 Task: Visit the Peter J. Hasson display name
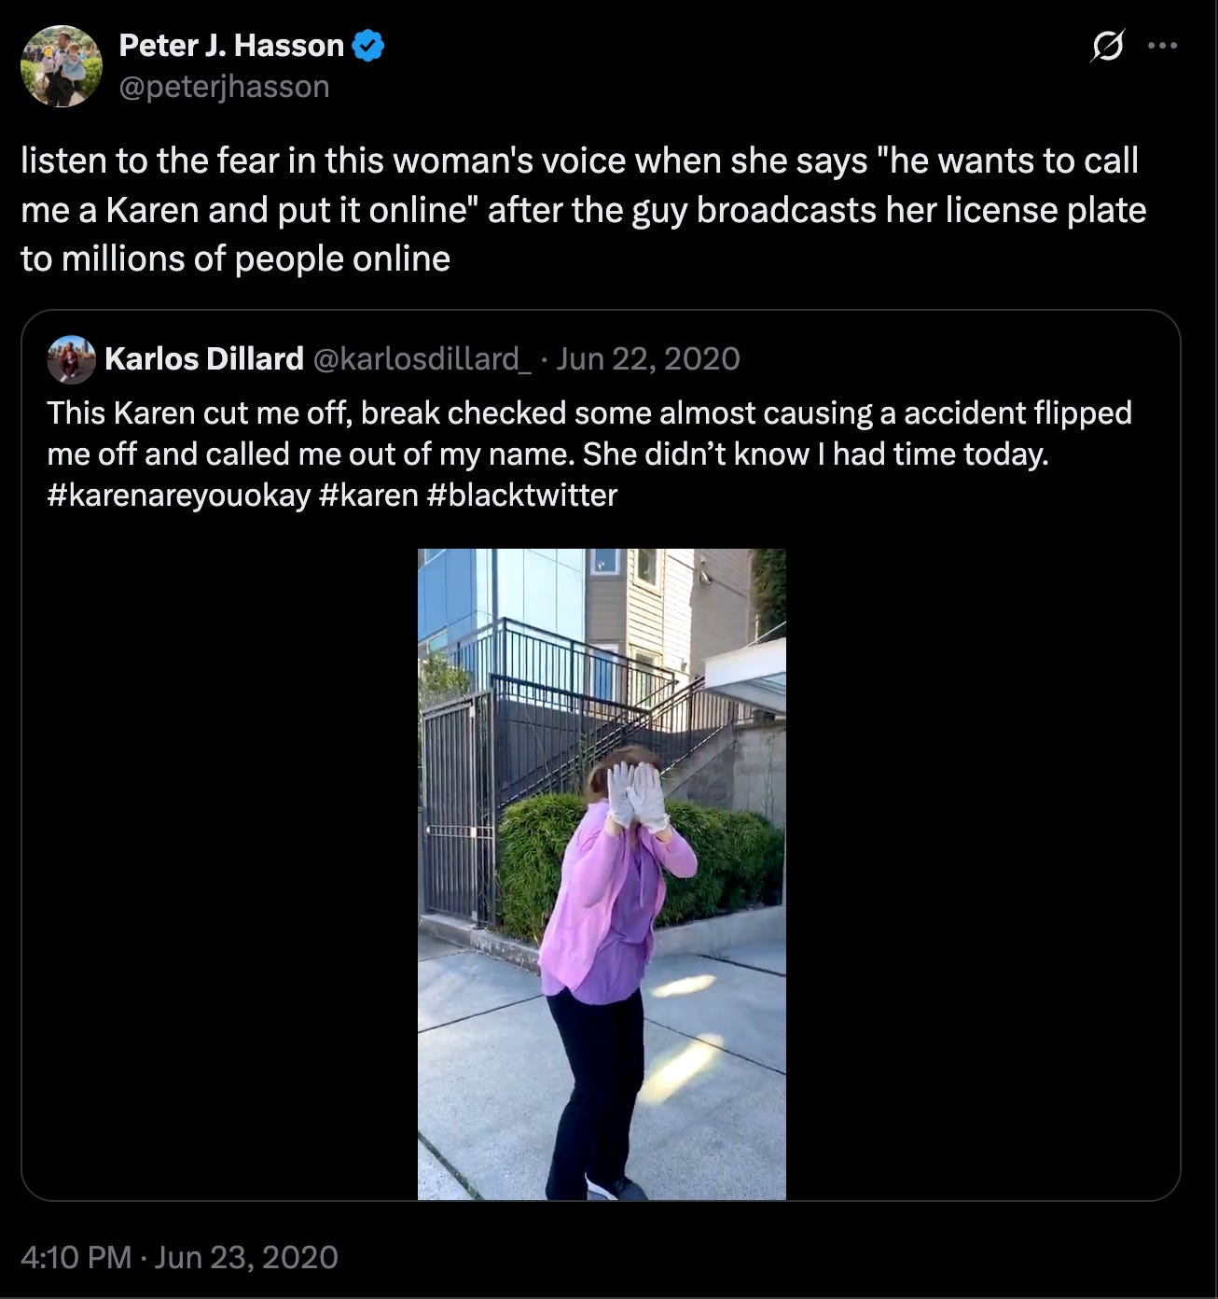(231, 46)
